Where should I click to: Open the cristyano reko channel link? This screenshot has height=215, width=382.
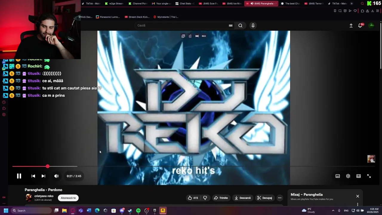tap(44, 196)
